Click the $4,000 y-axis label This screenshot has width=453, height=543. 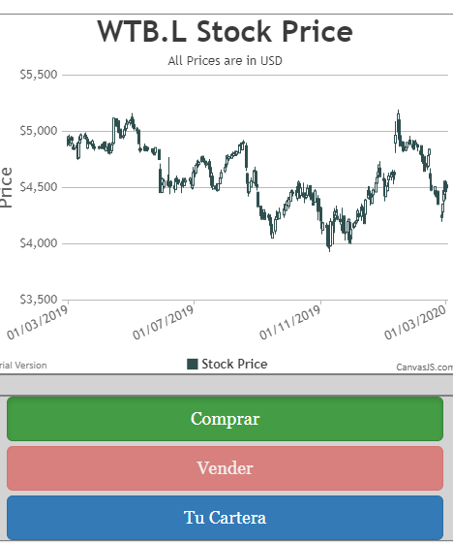[39, 243]
